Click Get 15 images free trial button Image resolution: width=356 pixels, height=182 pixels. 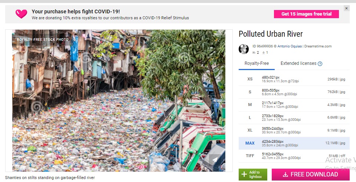pos(306,14)
